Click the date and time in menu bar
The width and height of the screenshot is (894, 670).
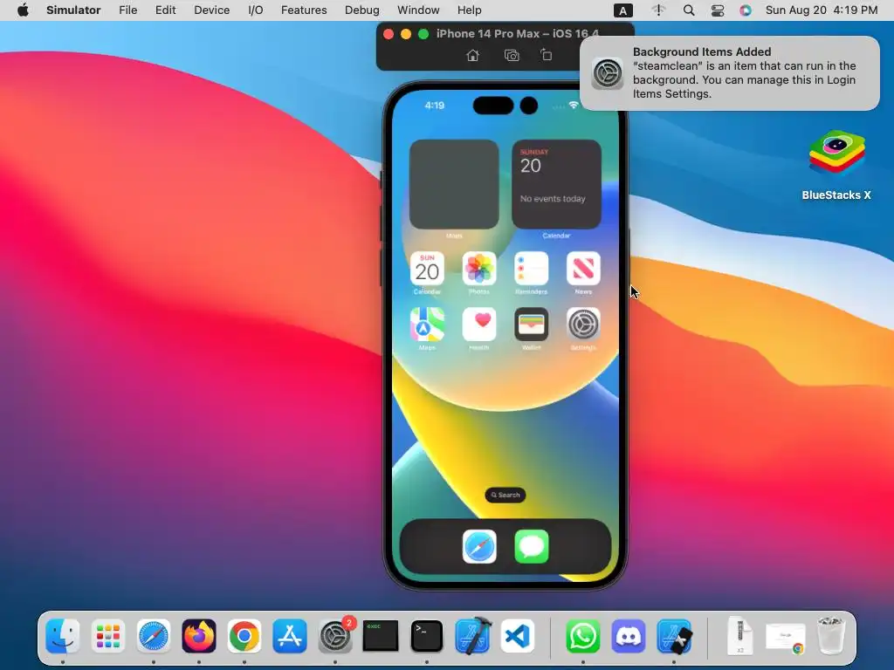click(822, 10)
